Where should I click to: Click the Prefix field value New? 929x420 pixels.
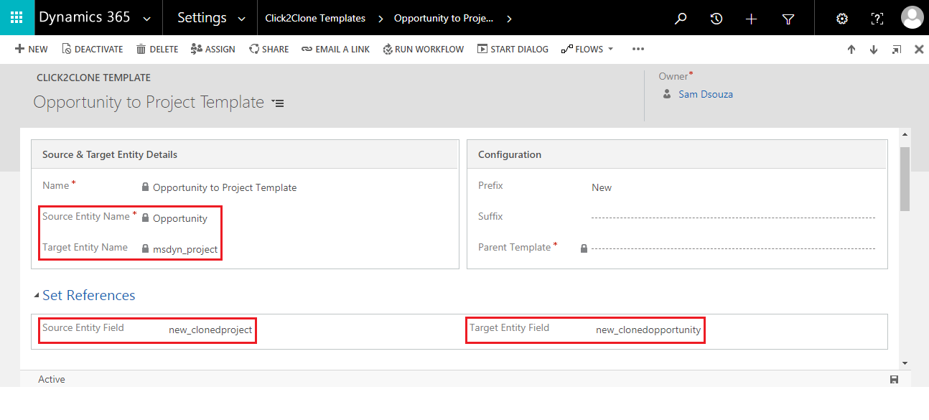[x=602, y=187]
